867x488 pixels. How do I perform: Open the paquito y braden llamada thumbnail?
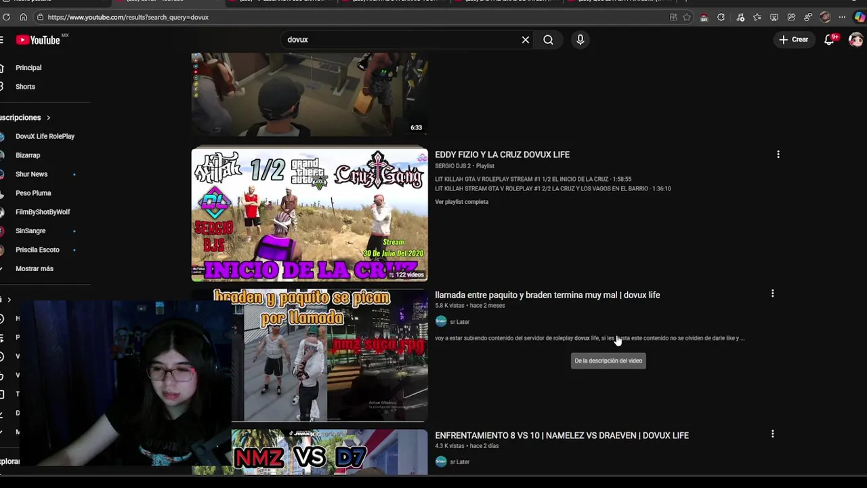(330, 355)
